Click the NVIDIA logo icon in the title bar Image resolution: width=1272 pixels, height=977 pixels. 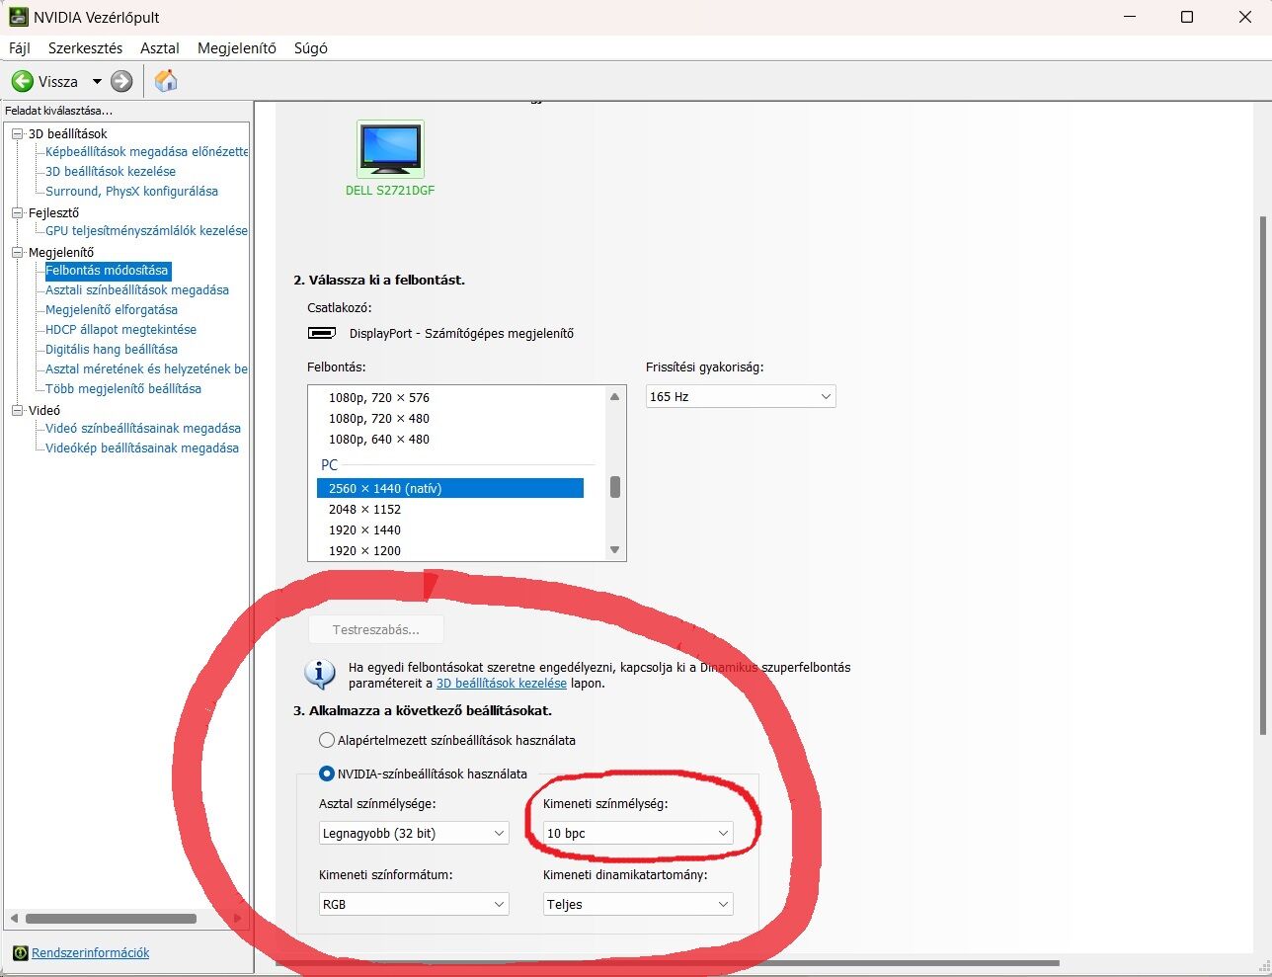[x=18, y=17]
